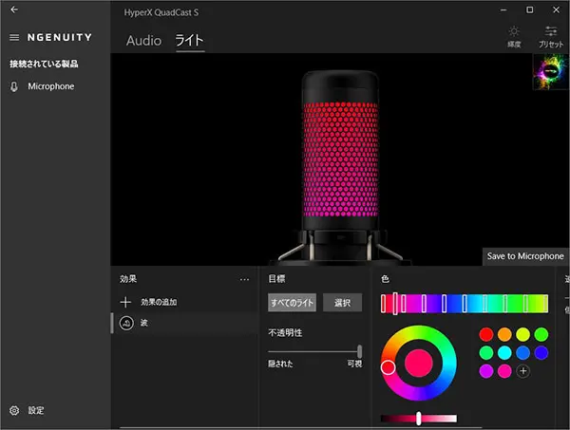Image resolution: width=570 pixels, height=430 pixels.
Task: Pick the light blue color swatch
Action: (x=522, y=353)
